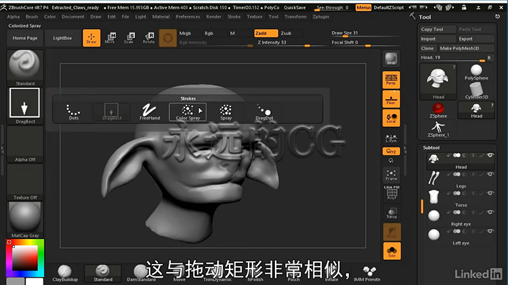Select the ZSphere tool
508x285 pixels.
[x=438, y=110]
